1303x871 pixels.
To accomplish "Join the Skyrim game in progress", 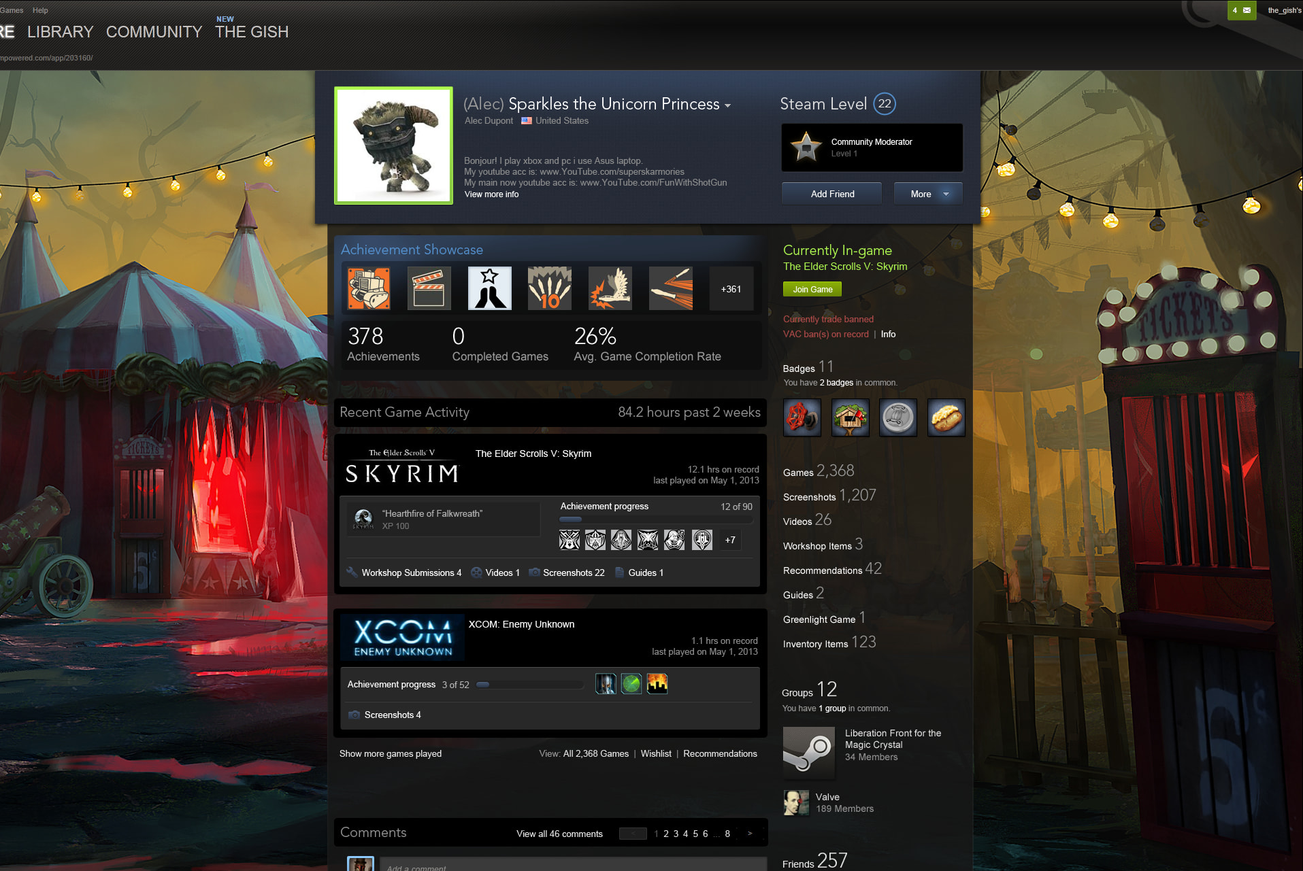I will pyautogui.click(x=812, y=289).
